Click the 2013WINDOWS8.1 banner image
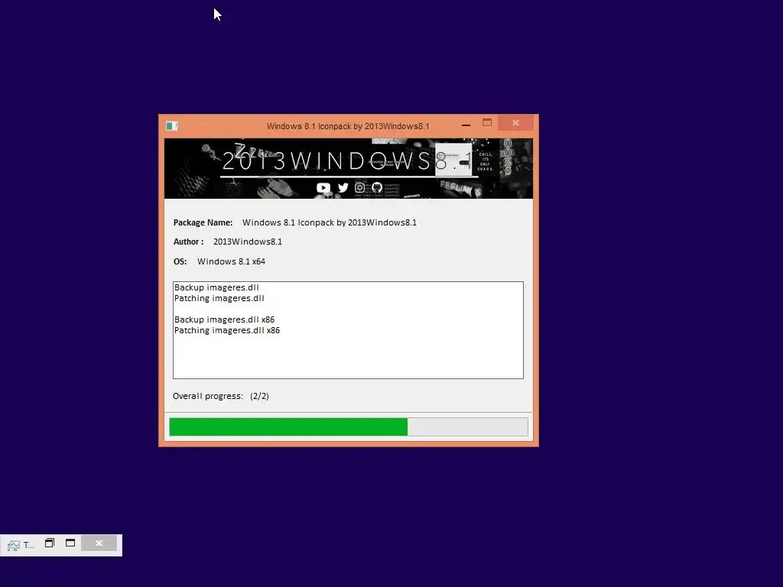Screen dimensions: 783x587 point(349,169)
